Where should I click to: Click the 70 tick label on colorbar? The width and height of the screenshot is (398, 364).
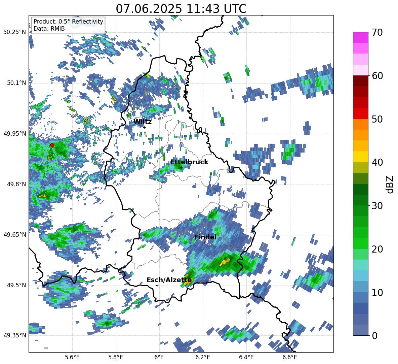click(x=377, y=32)
